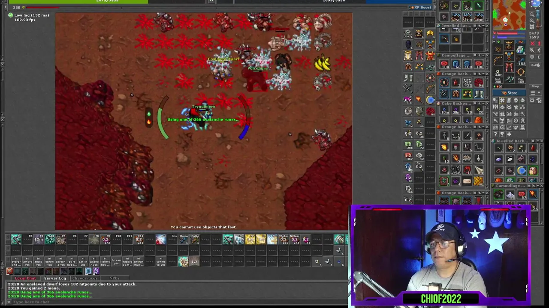The image size is (549, 308).
Task: Click the plus icon in widget grid
Action: (x=509, y=134)
